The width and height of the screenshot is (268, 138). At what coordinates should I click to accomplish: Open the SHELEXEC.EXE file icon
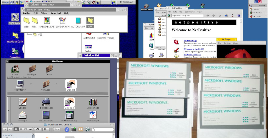47,21
